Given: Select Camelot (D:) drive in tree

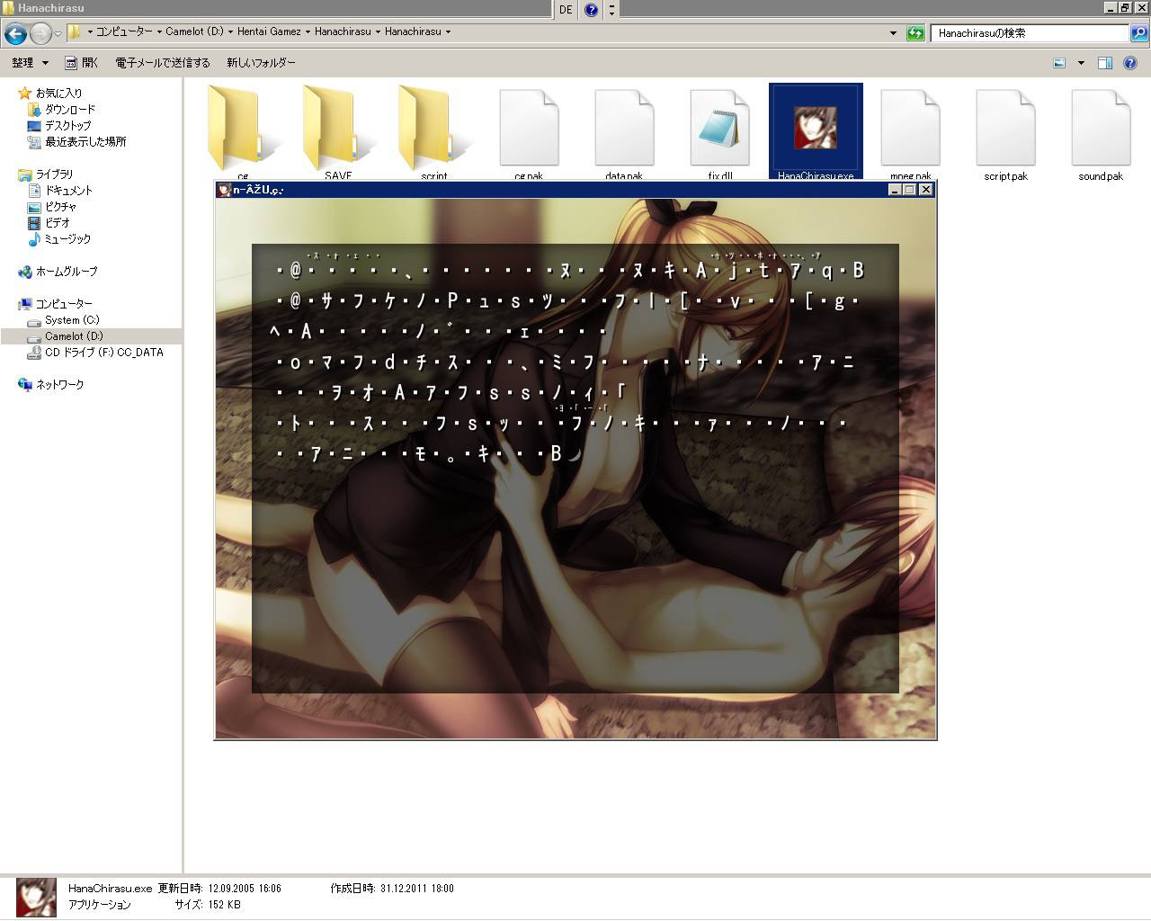Looking at the screenshot, I should click(x=74, y=335).
